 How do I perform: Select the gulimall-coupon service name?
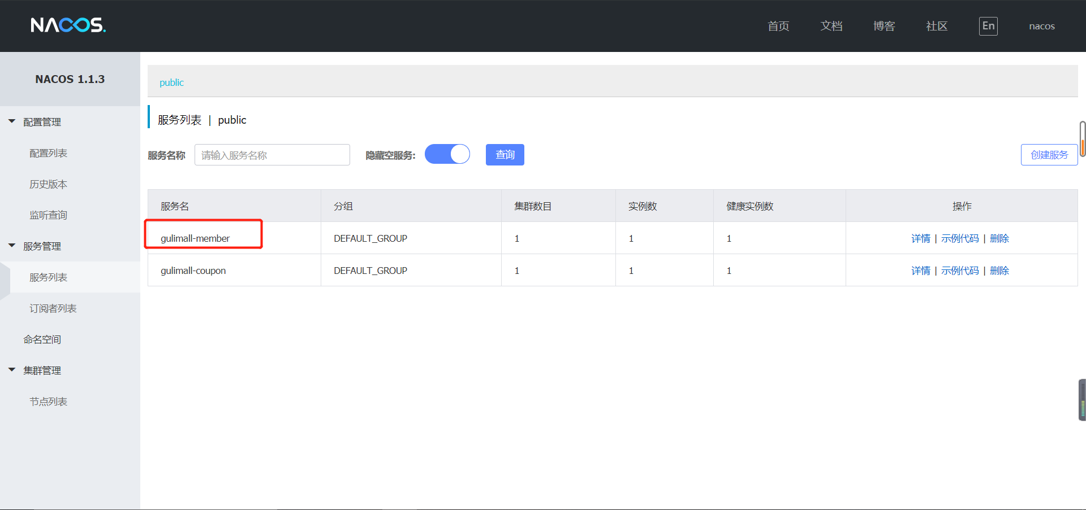point(193,271)
